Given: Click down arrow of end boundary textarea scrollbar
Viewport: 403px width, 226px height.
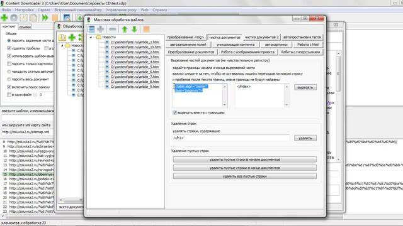Looking at the screenshot, I should click(287, 105).
